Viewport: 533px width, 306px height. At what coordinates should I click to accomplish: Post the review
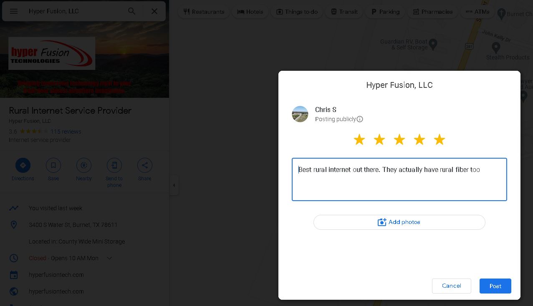click(495, 286)
